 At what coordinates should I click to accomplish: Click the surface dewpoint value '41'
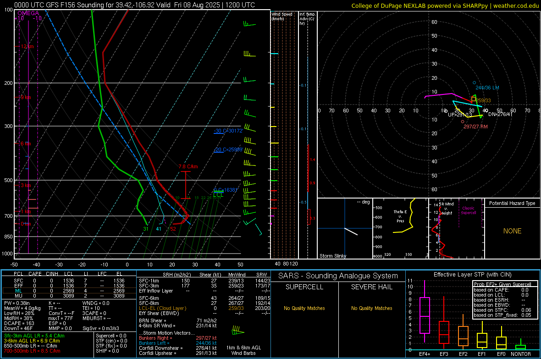[158, 228]
